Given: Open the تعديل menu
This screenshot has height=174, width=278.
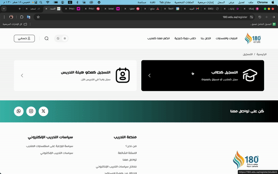Looking at the screenshot, I should [241, 2].
